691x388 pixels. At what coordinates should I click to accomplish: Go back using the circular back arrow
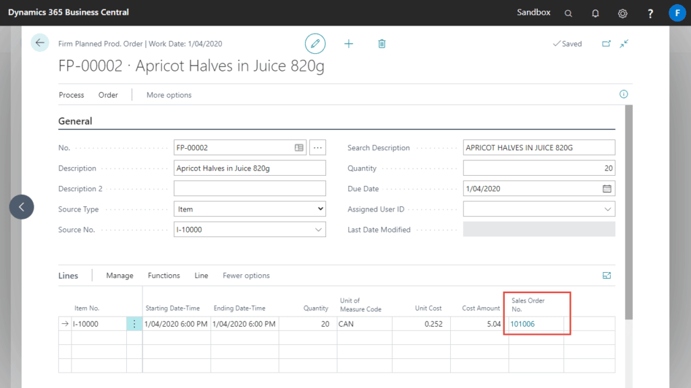tap(39, 42)
